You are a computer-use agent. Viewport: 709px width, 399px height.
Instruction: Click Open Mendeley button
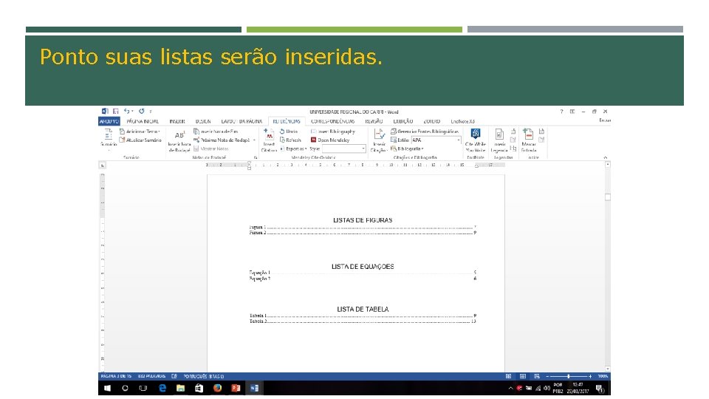[x=330, y=140]
